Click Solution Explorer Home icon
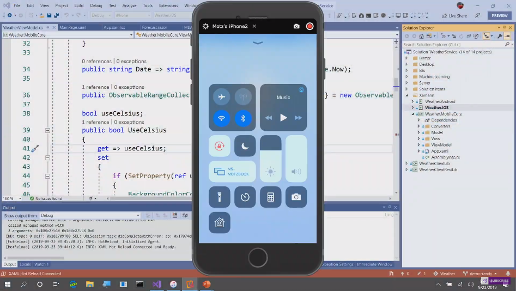This screenshot has width=516, height=291. coord(421,36)
